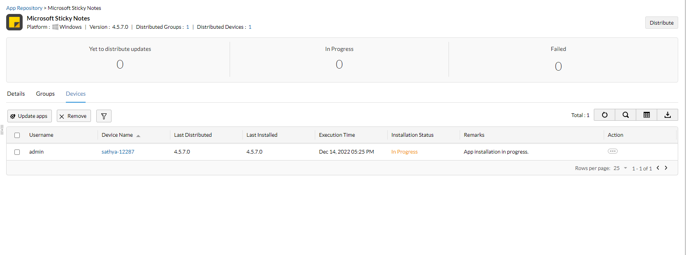Click execution time Dec 14, 2022 05:25 PM
Viewport: 686px width, 255px height.
346,152
